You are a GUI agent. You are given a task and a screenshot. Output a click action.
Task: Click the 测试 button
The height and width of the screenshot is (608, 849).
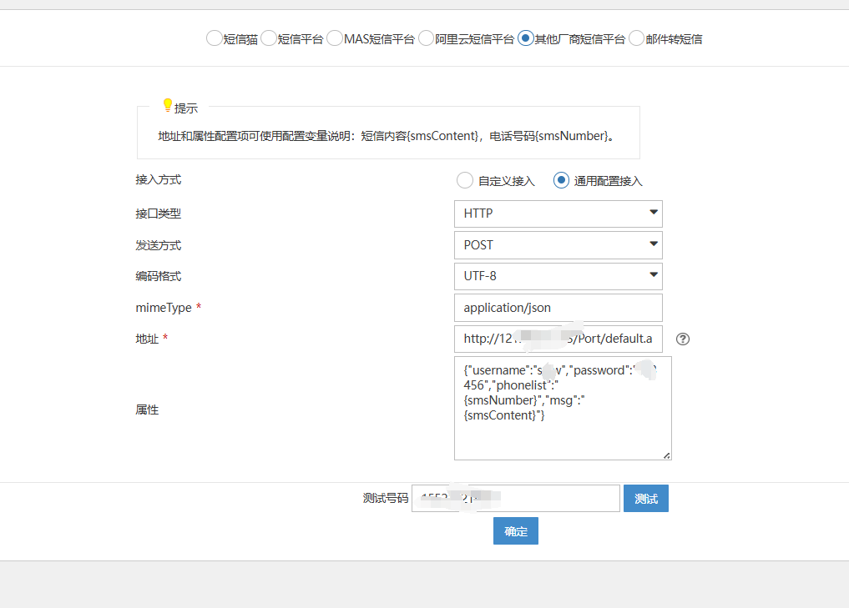click(x=646, y=498)
